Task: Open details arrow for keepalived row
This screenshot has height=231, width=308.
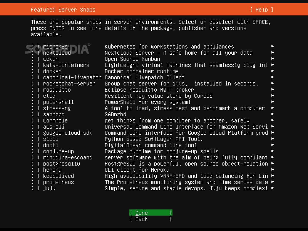Action: tap(273, 176)
